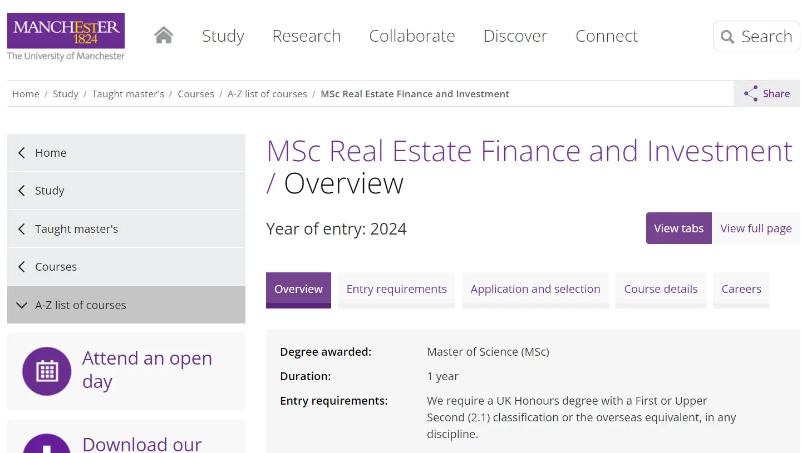Click the magnifying glass search icon
The image size is (802, 453).
coord(727,37)
